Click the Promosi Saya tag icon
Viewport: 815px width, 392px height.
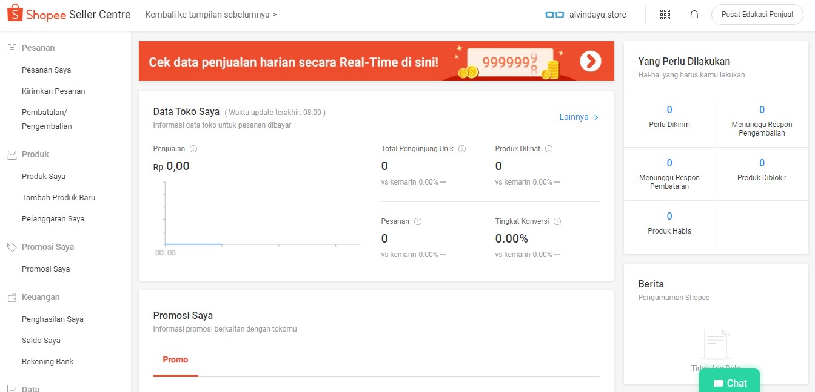coord(12,247)
